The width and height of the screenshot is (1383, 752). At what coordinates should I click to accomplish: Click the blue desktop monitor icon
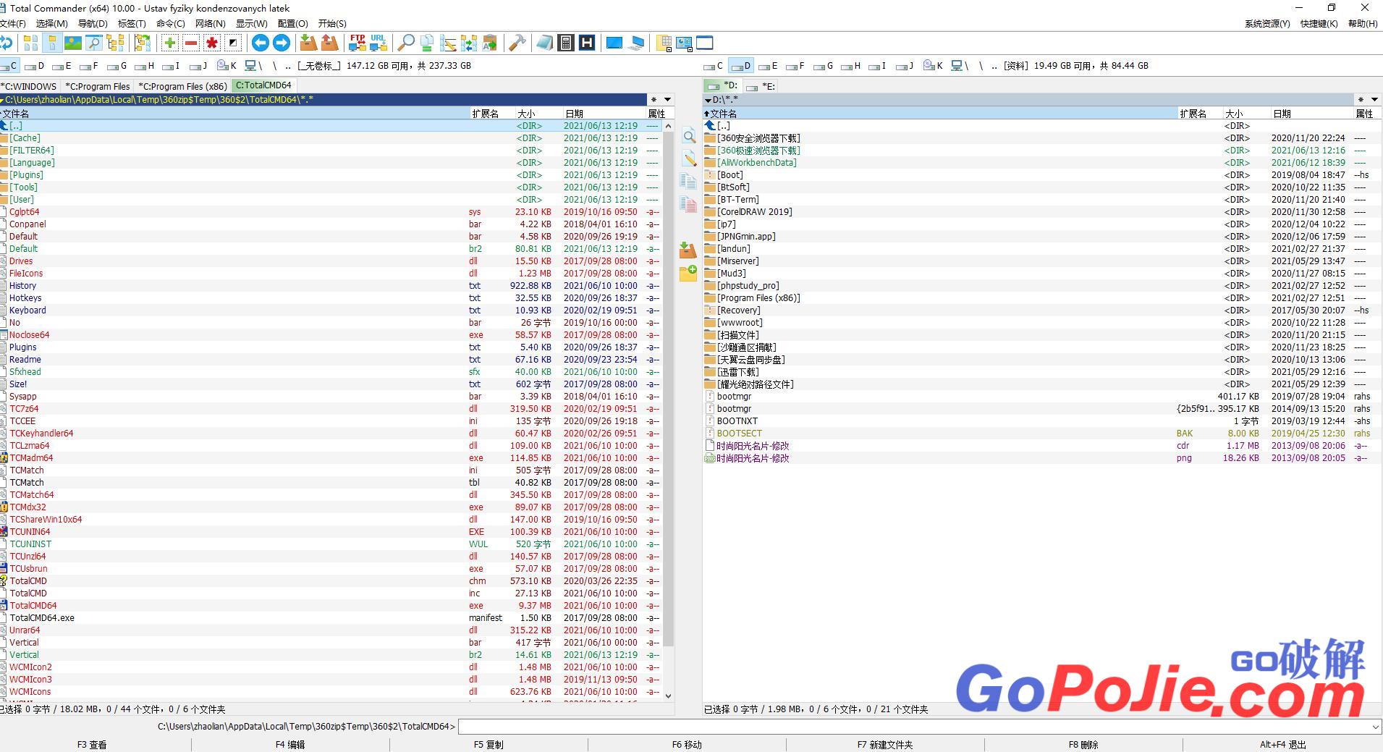614,43
